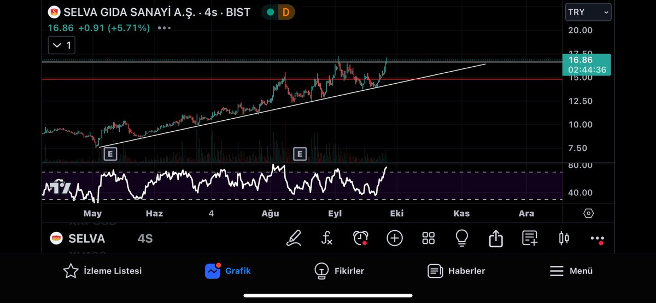Image resolution: width=656 pixels, height=303 pixels.
Task: Tap the 80.00 RSI scale value
Action: [x=580, y=165]
